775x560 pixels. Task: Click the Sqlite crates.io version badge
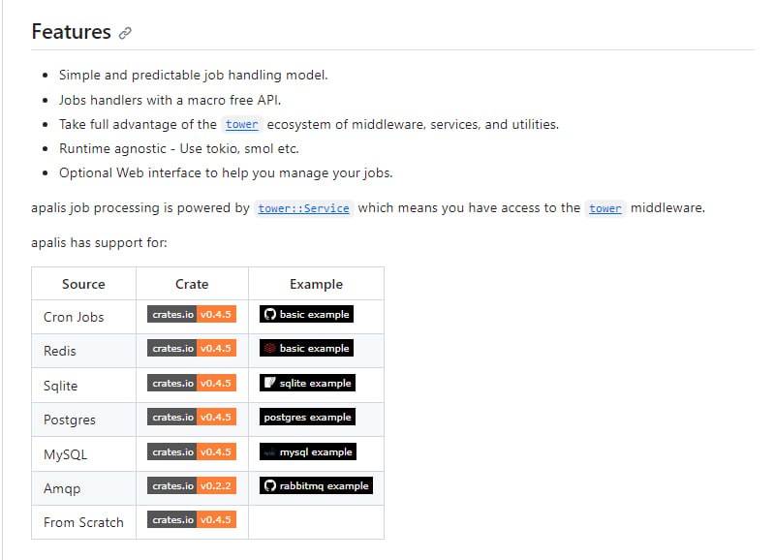pos(192,383)
